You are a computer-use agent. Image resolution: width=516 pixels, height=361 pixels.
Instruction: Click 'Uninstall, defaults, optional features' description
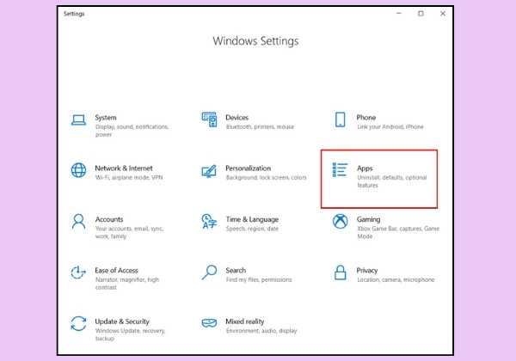392,181
